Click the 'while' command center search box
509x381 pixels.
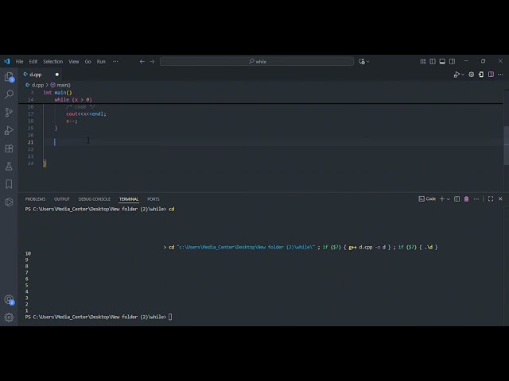tap(257, 61)
